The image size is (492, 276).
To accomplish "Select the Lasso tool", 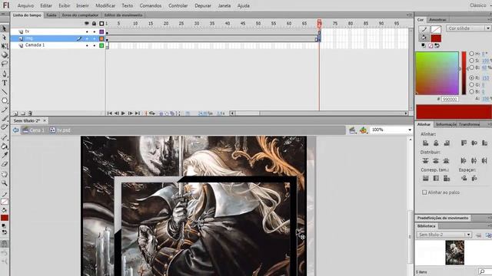I will [x=5, y=64].
